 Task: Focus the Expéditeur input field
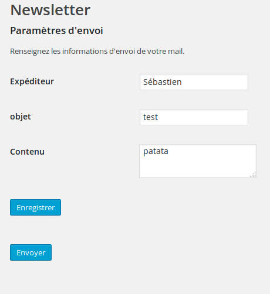(x=194, y=82)
